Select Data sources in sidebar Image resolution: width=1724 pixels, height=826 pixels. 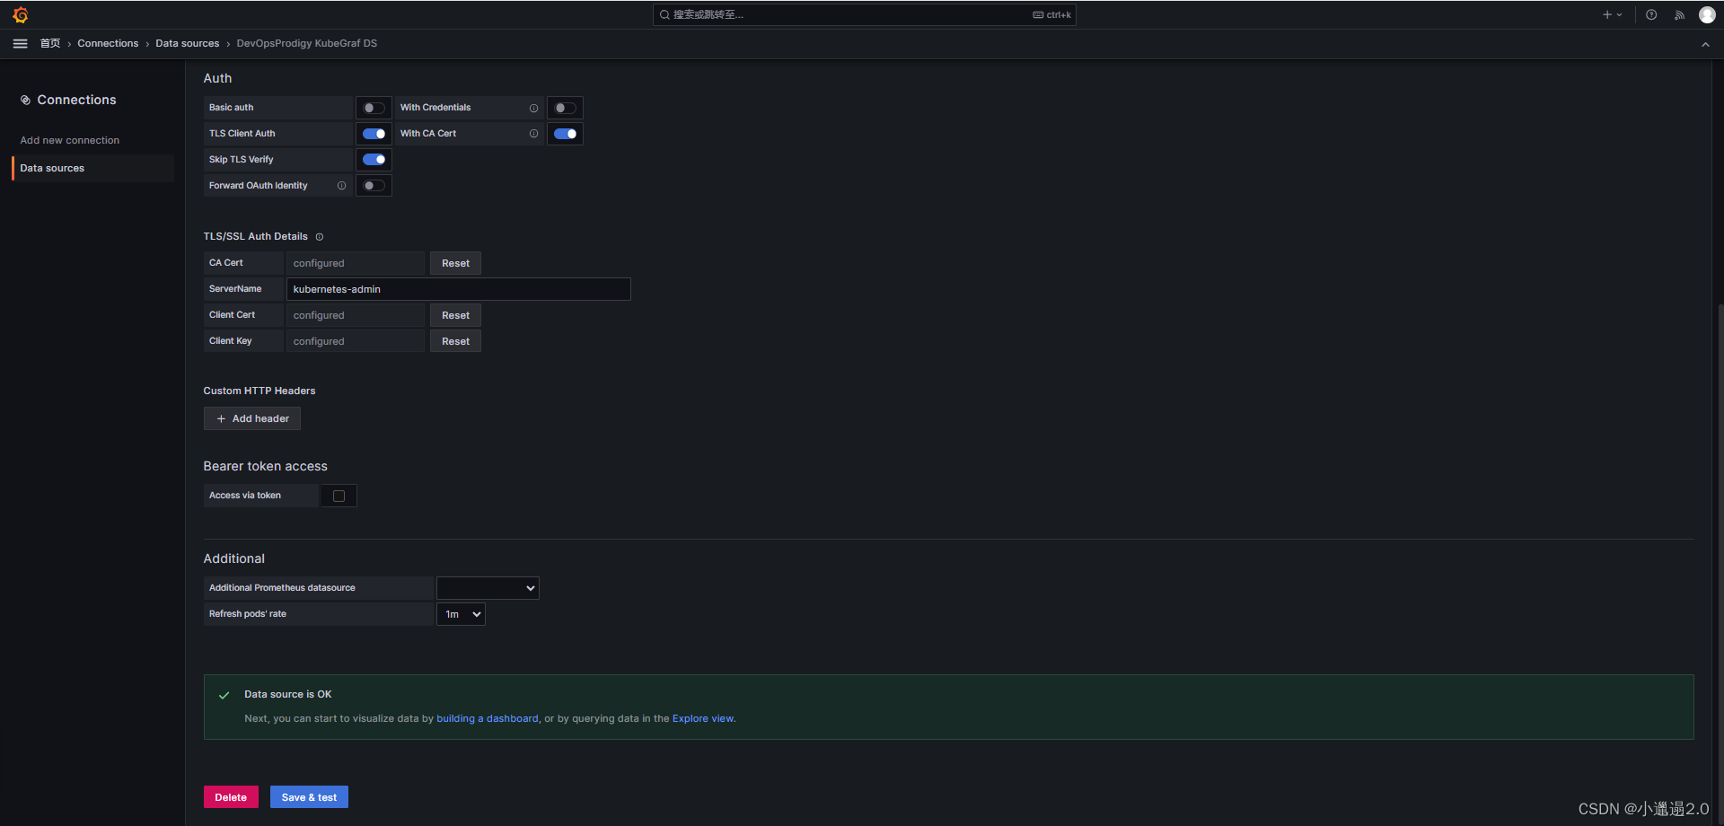coord(92,168)
